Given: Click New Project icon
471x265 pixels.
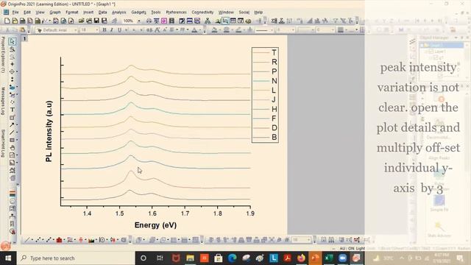Looking at the screenshot, I should [7, 21].
